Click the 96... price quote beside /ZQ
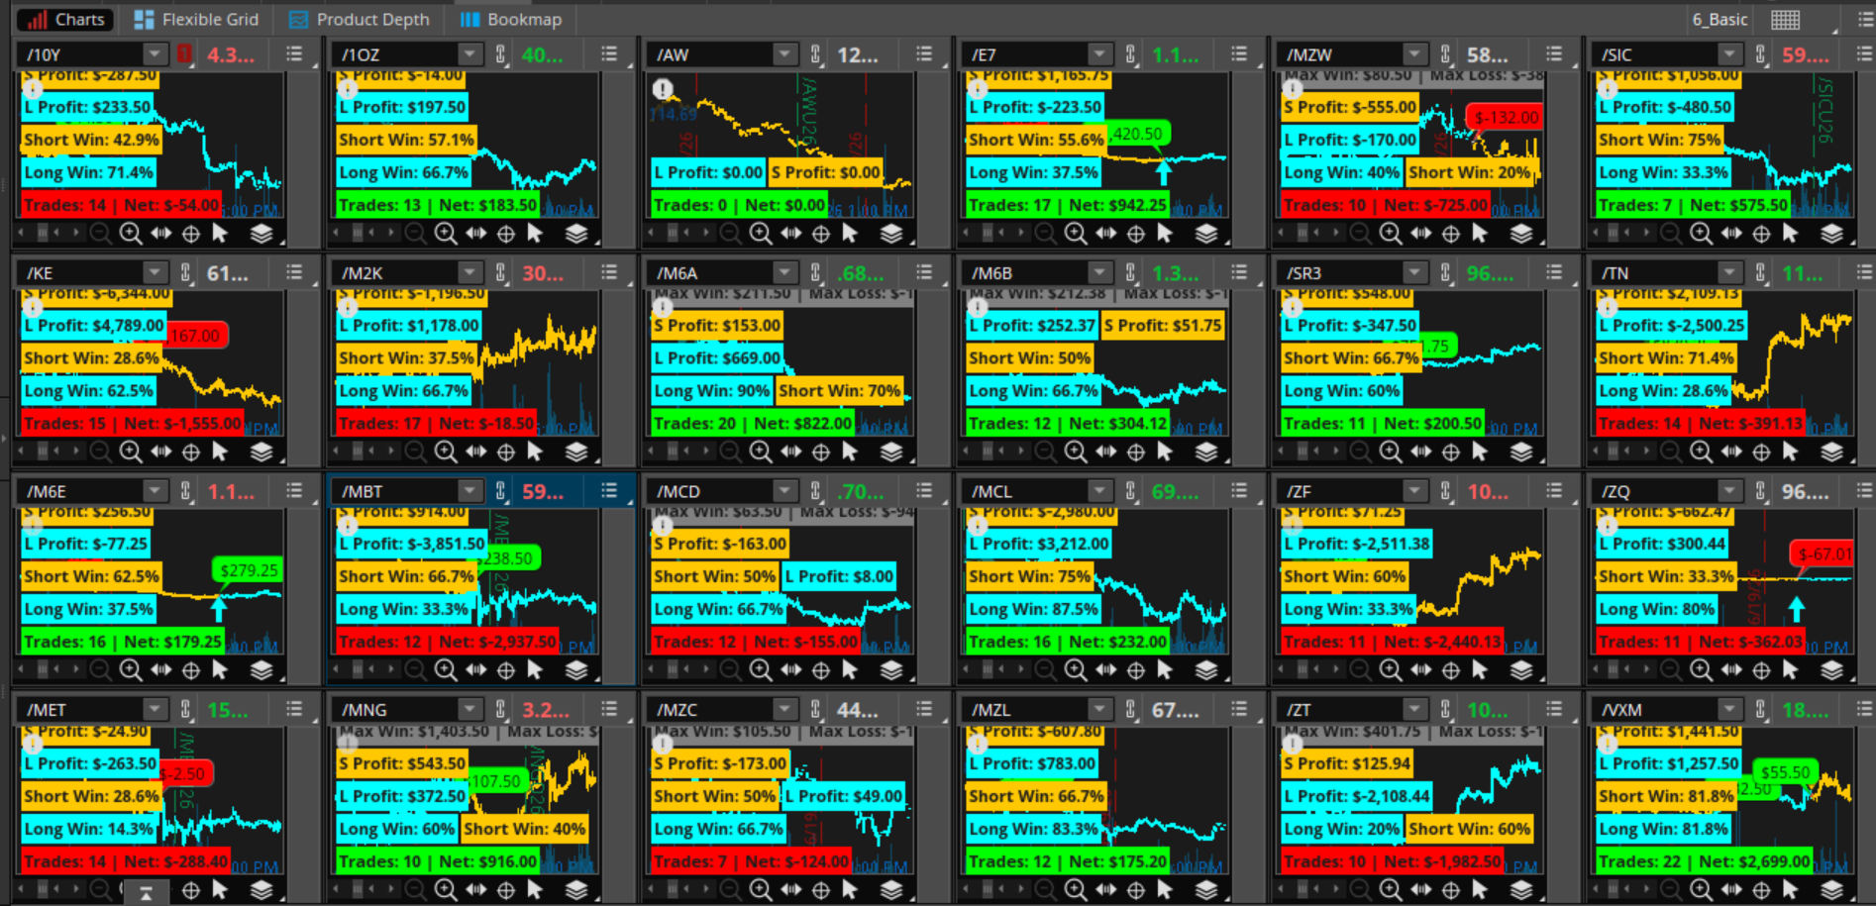 [x=1805, y=492]
